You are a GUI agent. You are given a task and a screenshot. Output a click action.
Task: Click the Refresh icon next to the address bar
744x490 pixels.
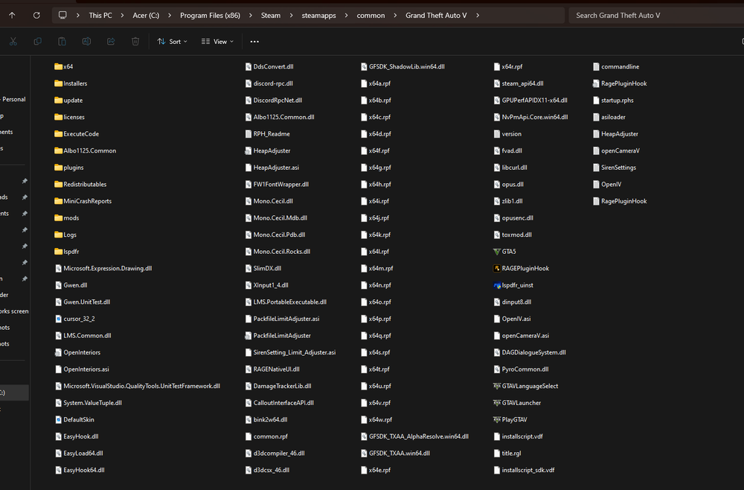tap(36, 14)
